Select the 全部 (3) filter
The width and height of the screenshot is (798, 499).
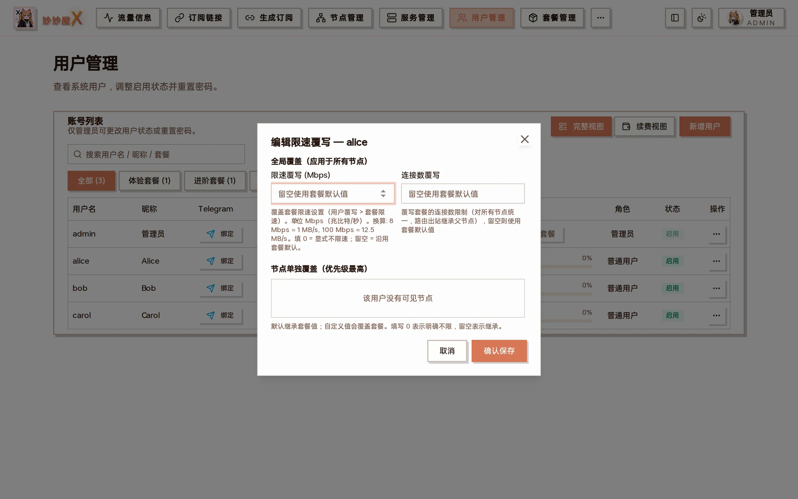pos(91,180)
